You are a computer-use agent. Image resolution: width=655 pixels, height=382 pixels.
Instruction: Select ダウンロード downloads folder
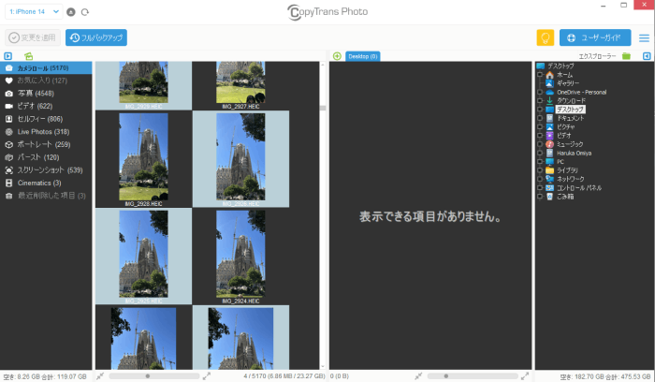click(x=571, y=101)
